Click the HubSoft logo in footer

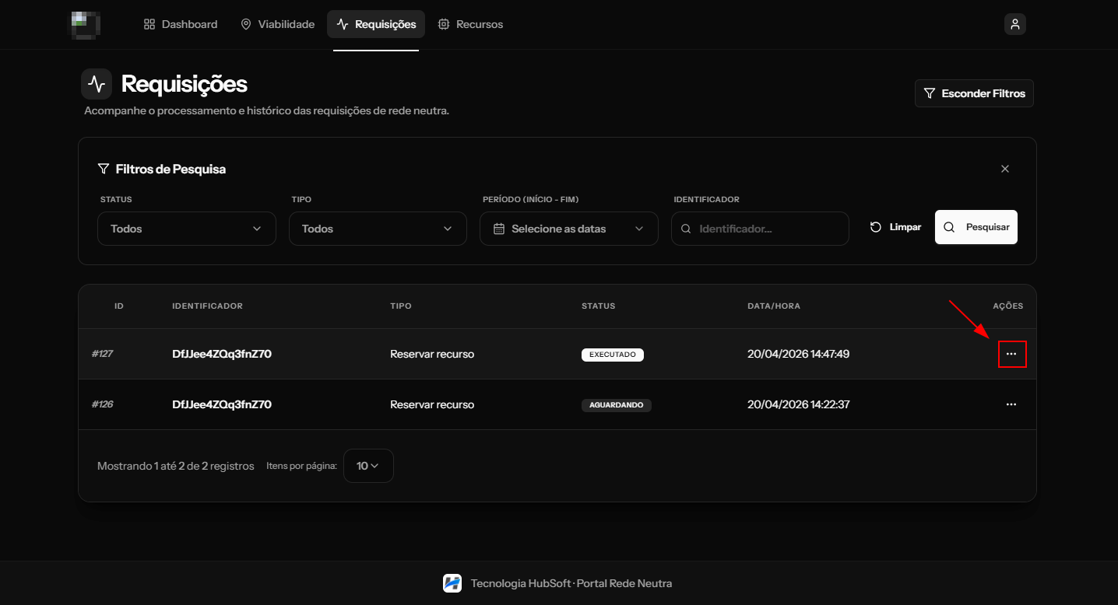[x=452, y=583]
